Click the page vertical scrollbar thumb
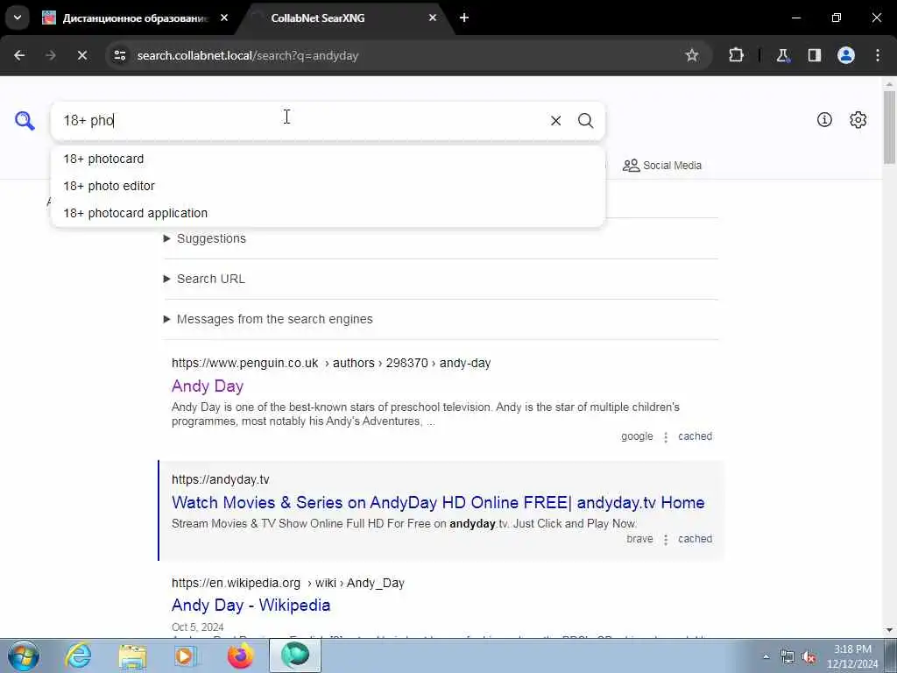The height and width of the screenshot is (673, 897). pos(889,127)
